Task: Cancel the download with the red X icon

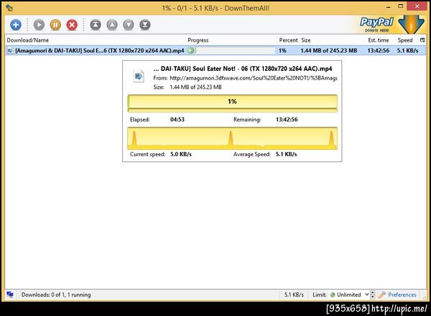Action: point(72,25)
